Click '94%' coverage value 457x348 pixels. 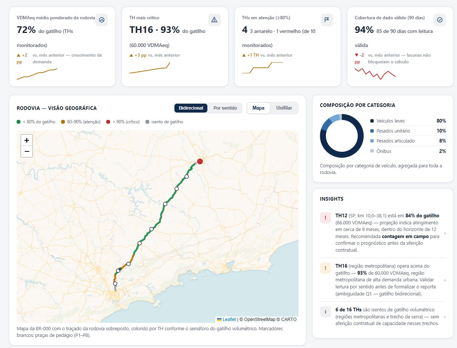pos(364,30)
